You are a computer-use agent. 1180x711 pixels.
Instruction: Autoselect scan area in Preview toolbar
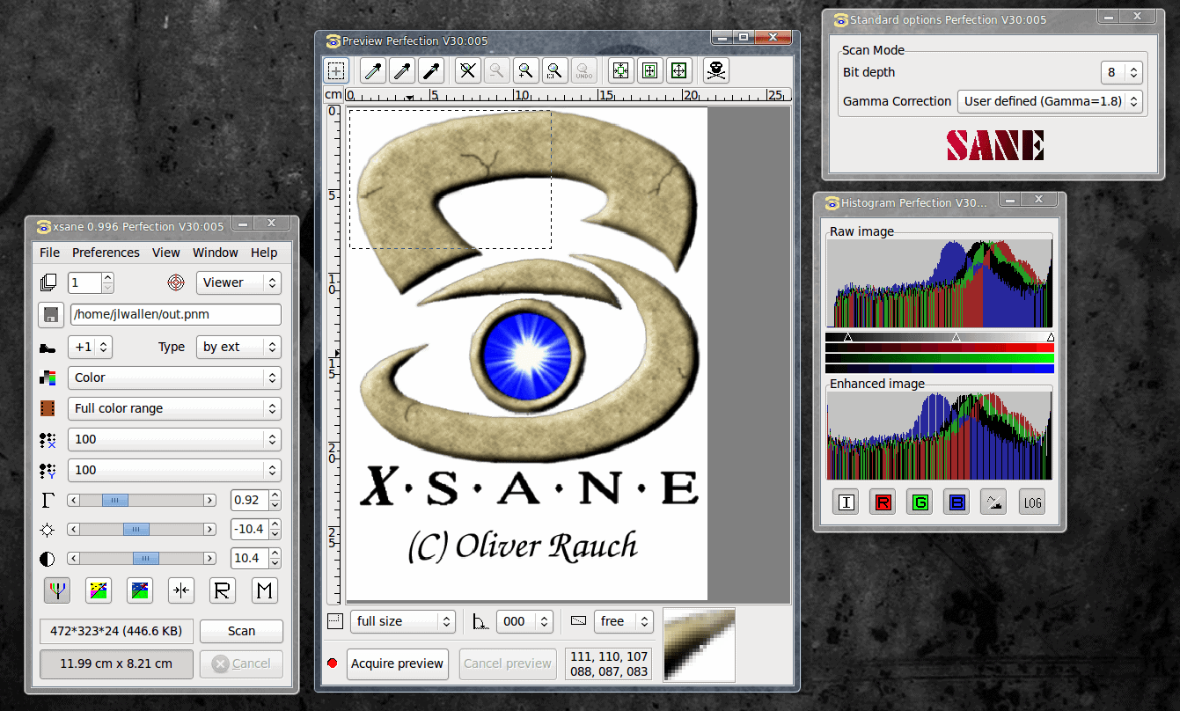(621, 70)
